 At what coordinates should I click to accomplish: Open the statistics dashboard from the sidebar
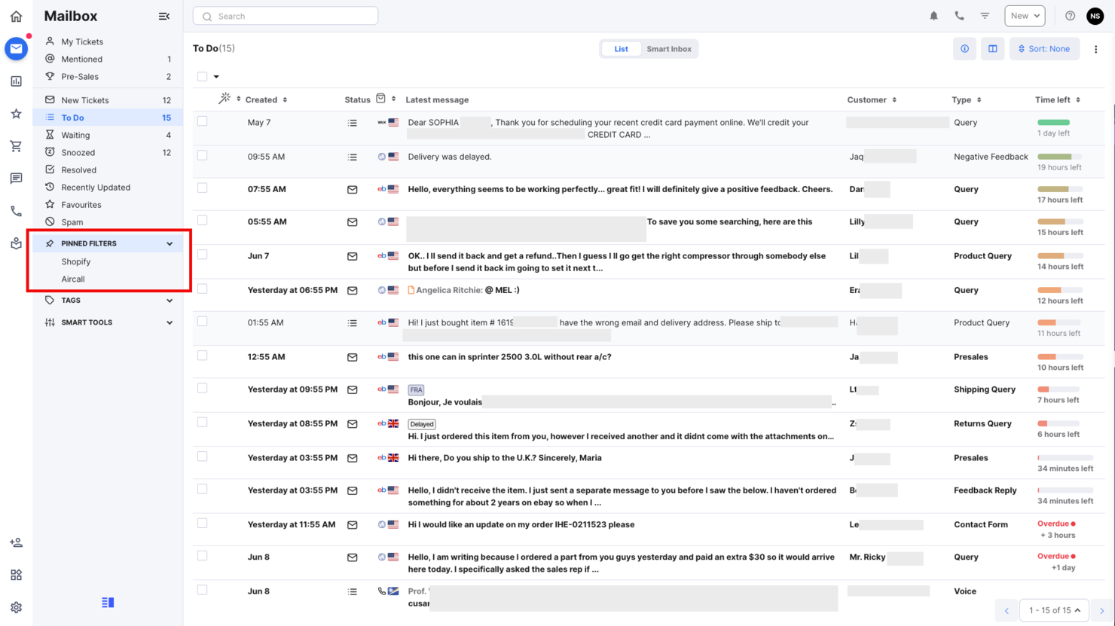point(16,81)
